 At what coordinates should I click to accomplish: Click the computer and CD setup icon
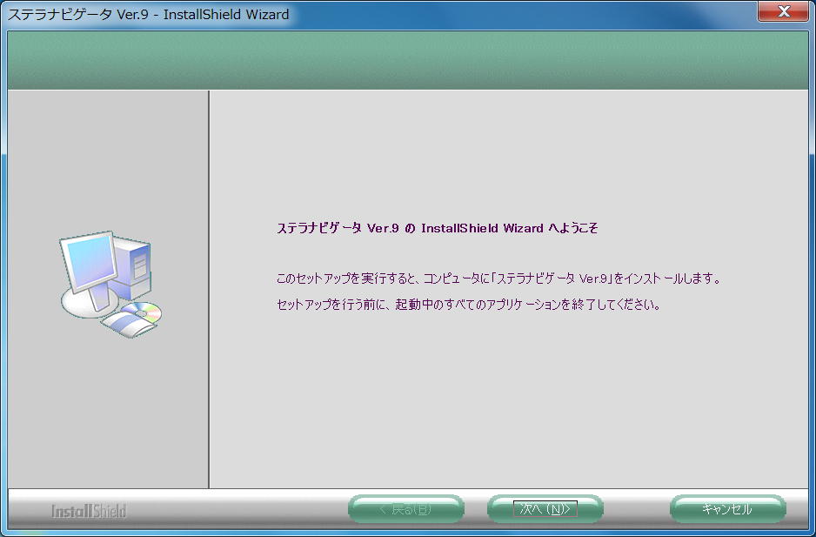click(110, 285)
